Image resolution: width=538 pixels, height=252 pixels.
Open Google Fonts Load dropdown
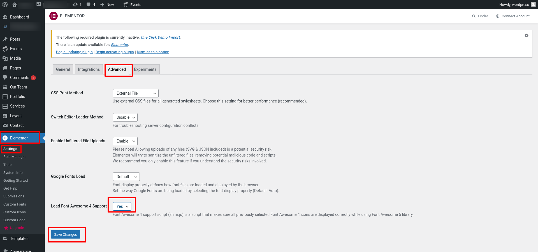point(126,177)
